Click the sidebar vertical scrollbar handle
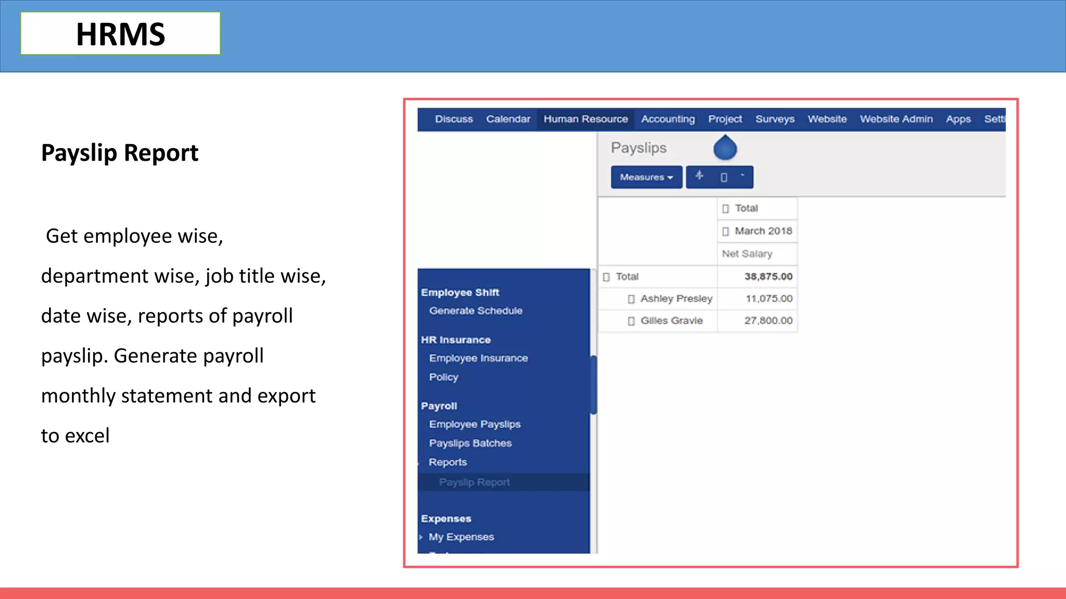 coord(593,385)
